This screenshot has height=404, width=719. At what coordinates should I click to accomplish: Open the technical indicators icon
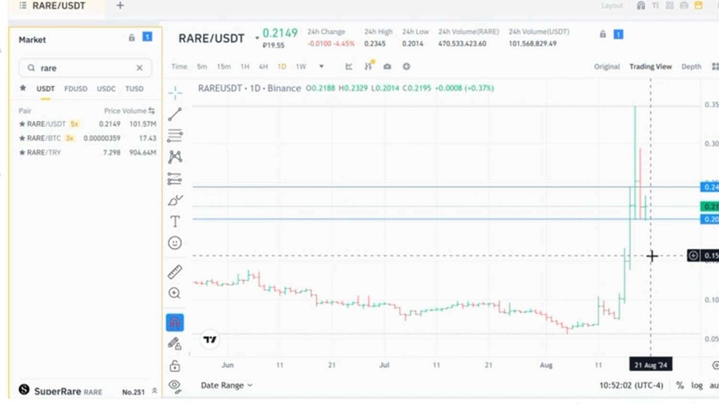368,66
